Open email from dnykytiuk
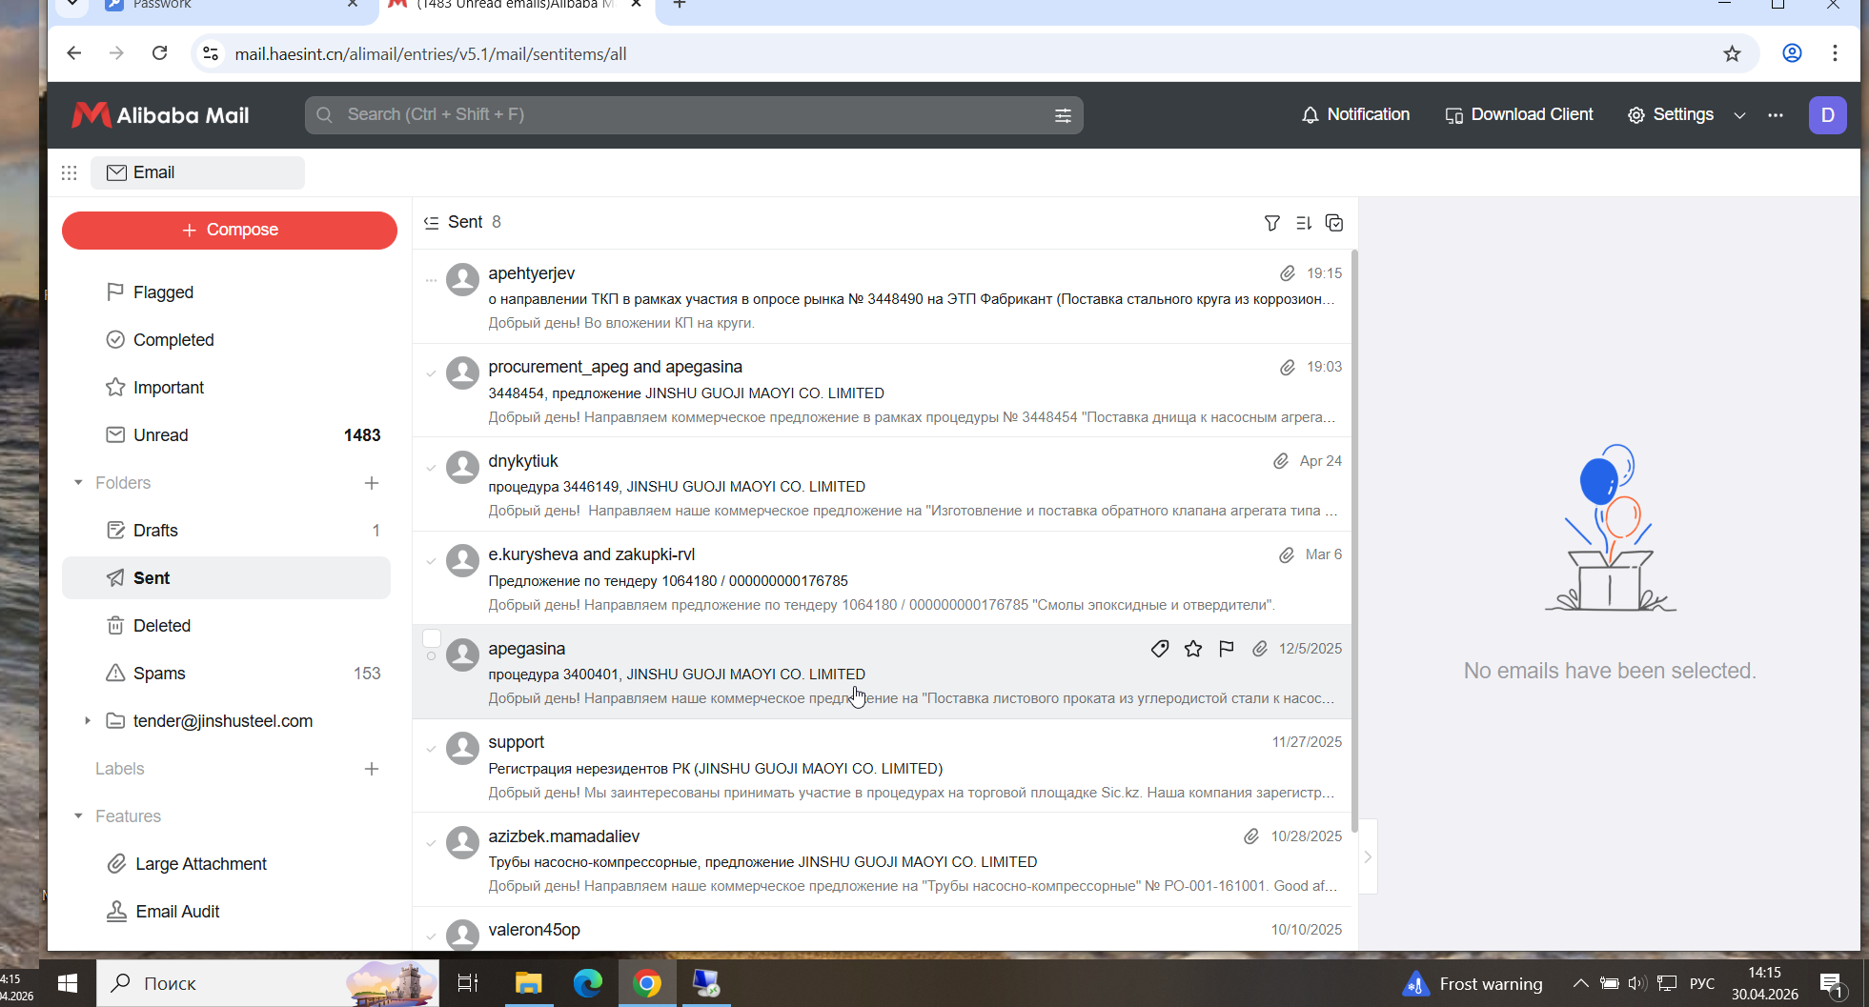 [x=883, y=485]
